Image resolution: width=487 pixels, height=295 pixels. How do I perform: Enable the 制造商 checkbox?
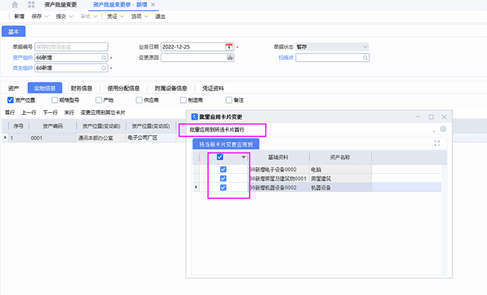click(x=183, y=100)
